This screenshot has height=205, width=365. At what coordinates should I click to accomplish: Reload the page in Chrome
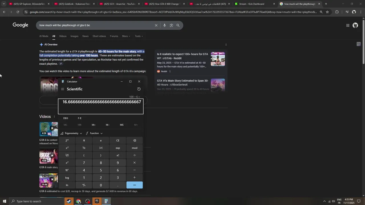click(x=18, y=12)
